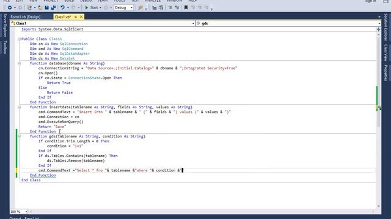
Task: Collapse the insertdata function block
Action: (x=19, y=107)
